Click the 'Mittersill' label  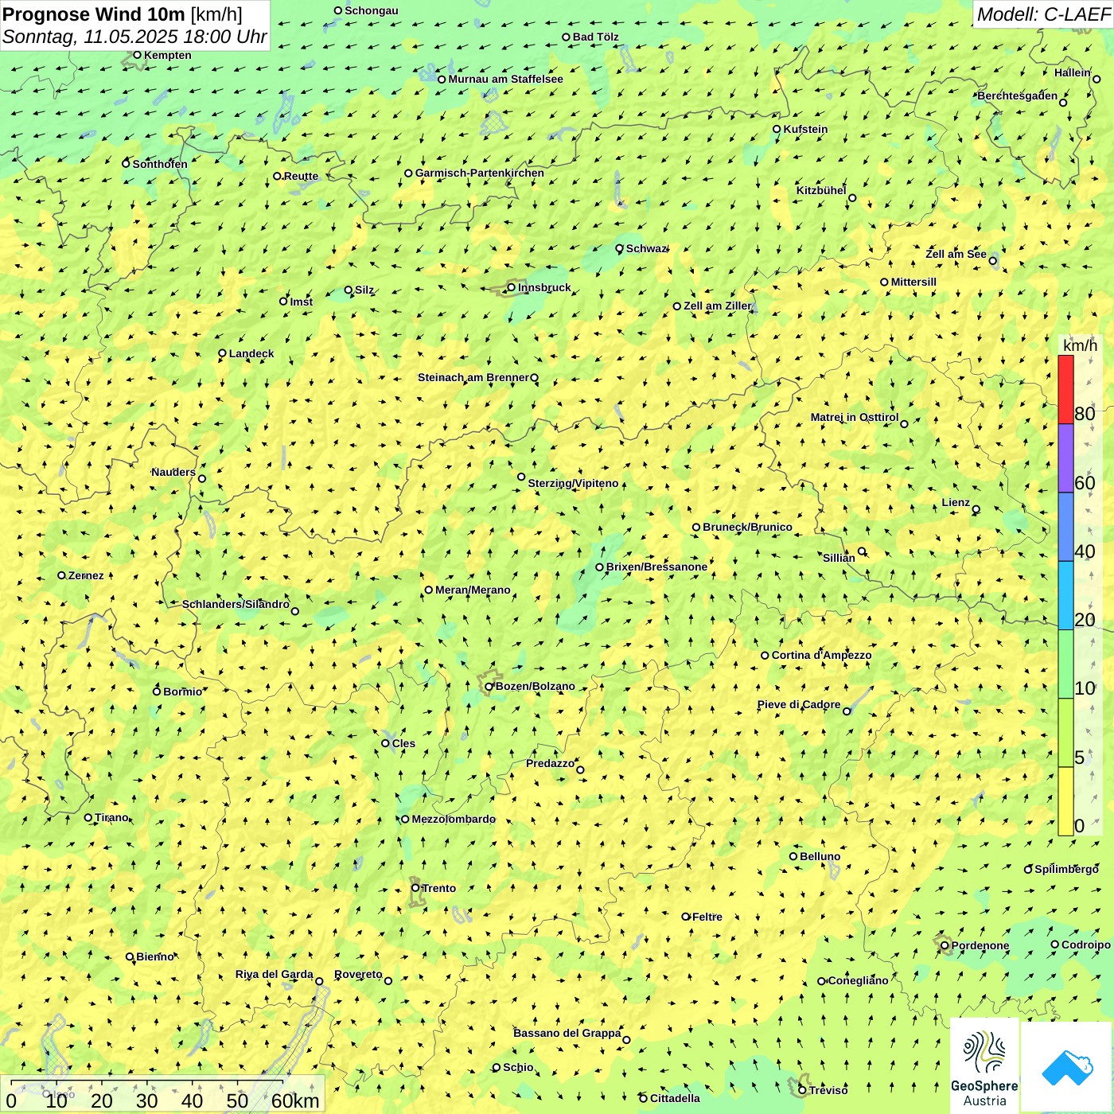click(x=913, y=282)
